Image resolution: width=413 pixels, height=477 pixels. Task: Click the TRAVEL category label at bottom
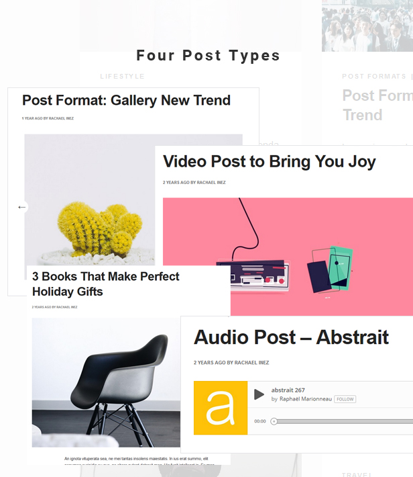357,474
